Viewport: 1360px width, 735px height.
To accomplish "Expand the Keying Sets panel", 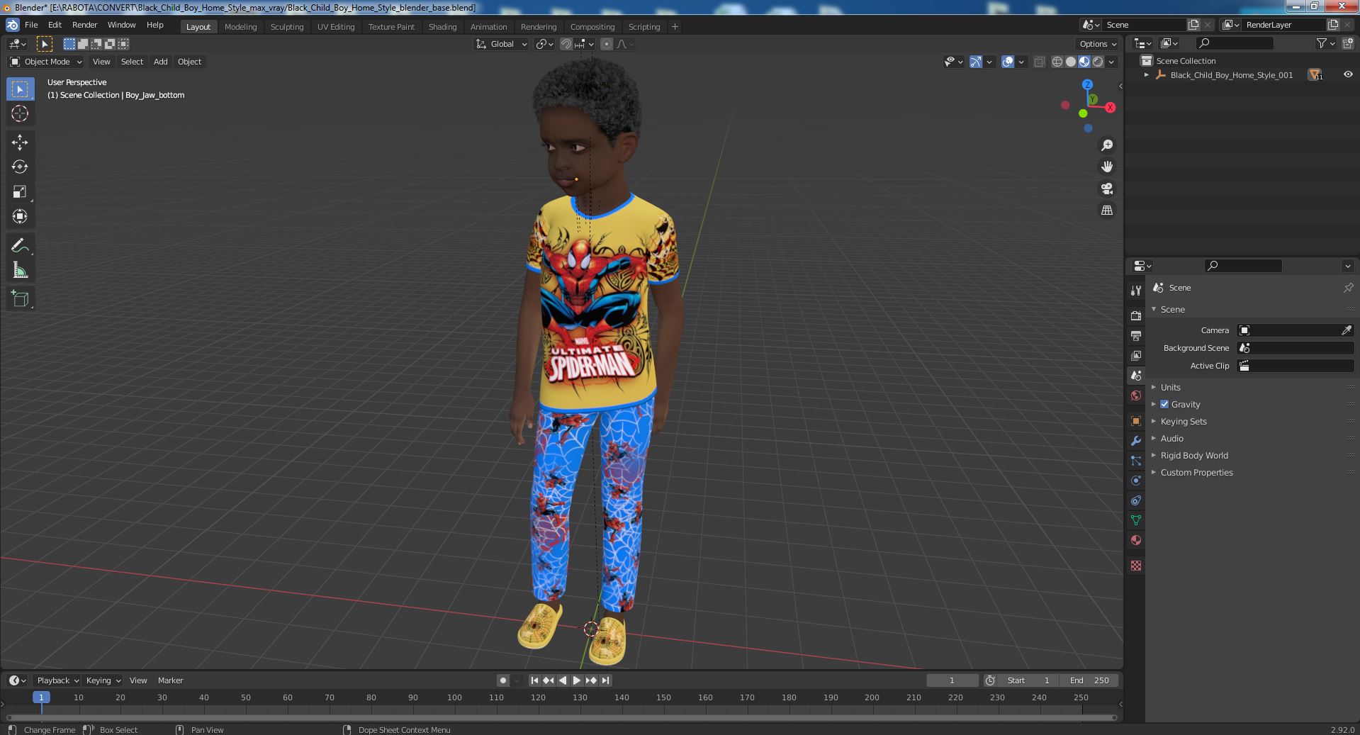I will [1183, 421].
